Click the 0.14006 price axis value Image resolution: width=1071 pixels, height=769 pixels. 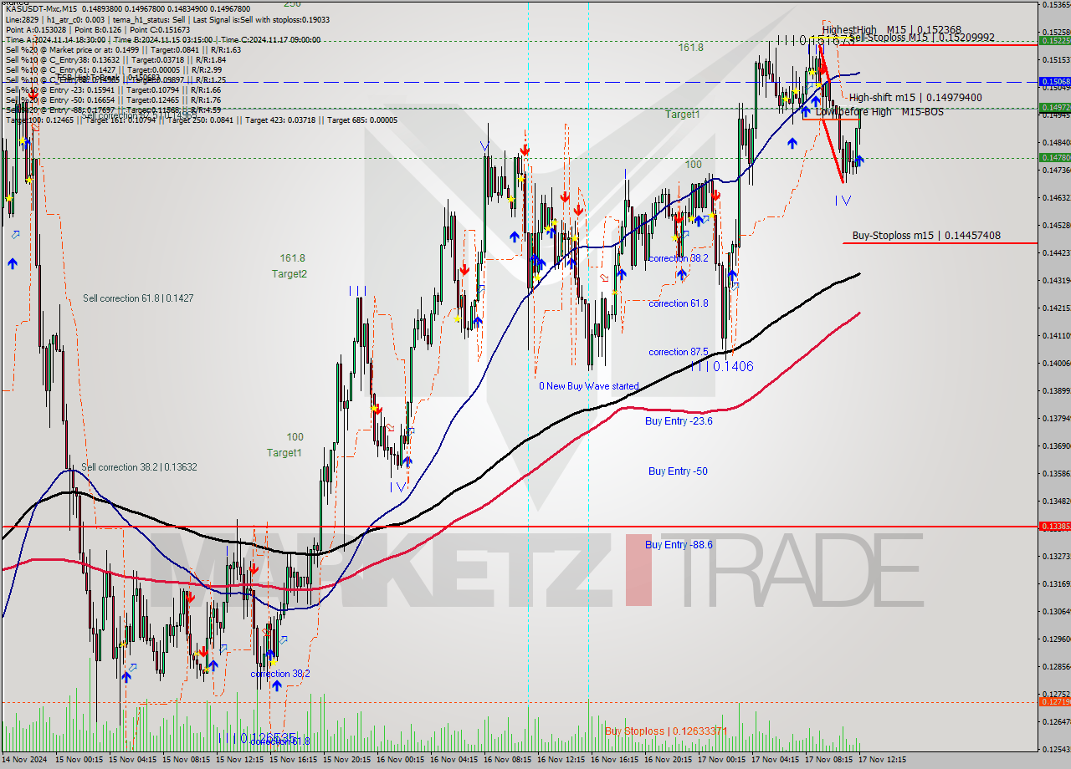pyautogui.click(x=1055, y=363)
